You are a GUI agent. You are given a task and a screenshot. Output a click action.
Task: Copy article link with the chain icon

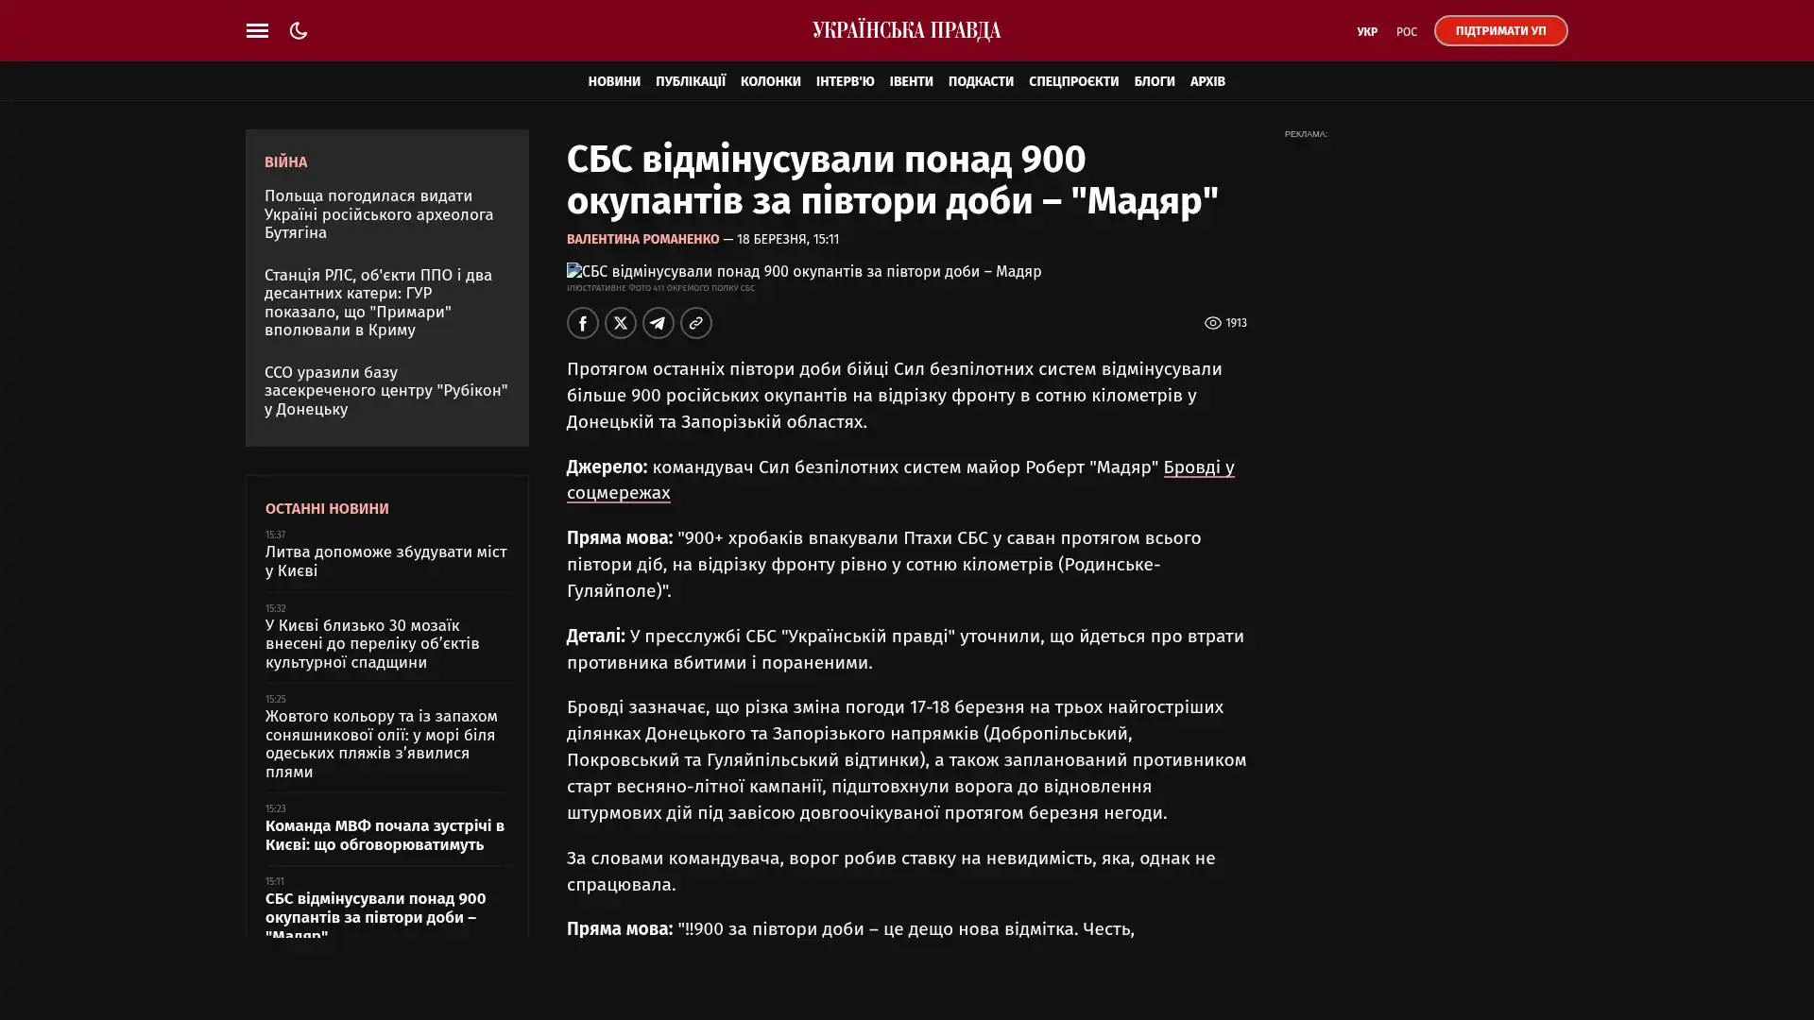point(696,323)
